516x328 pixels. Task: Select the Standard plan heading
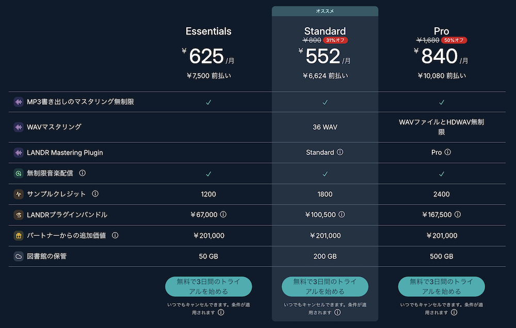pyautogui.click(x=325, y=31)
